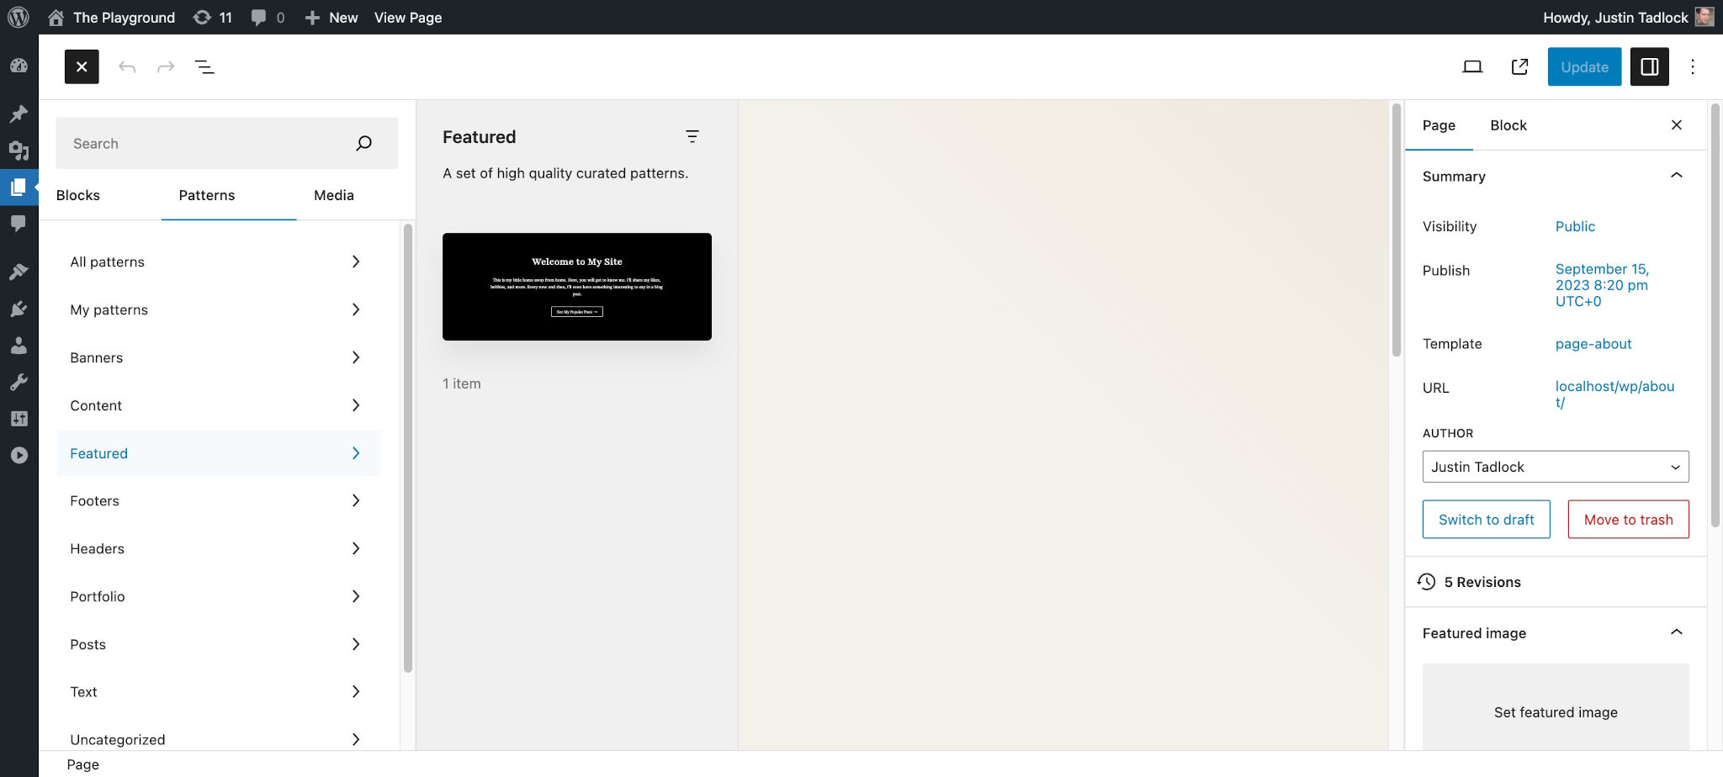Click the redo arrow icon in the toolbar
1723x777 pixels.
[165, 66]
